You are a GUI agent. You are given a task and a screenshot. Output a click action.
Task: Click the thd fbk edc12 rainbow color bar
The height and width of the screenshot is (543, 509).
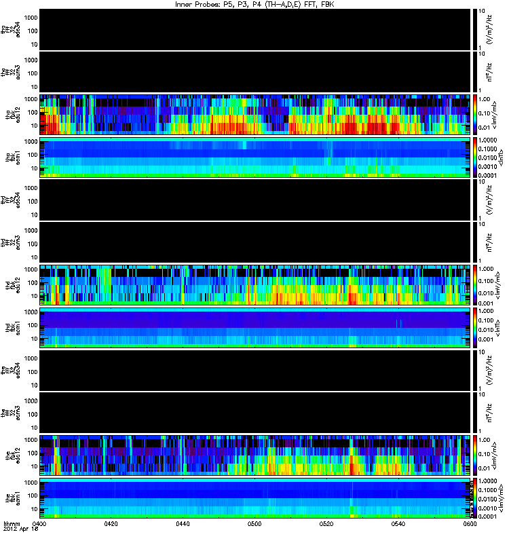point(474,285)
